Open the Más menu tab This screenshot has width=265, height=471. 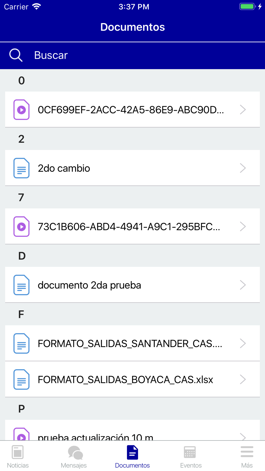coord(247,456)
